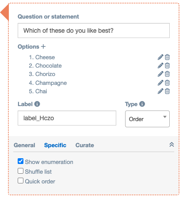This screenshot has height=198, width=183.
Task: Enable Shuffle list checkbox
Action: tap(20, 171)
